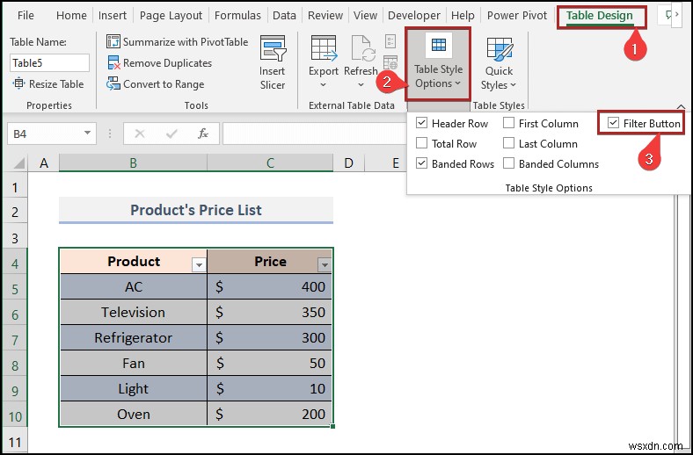693x455 pixels.
Task: Enable the Banded Columns checkbox
Action: pos(508,163)
